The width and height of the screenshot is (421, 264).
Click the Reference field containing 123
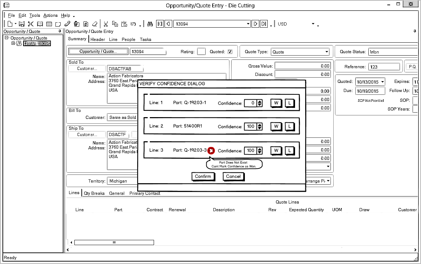[x=384, y=67]
